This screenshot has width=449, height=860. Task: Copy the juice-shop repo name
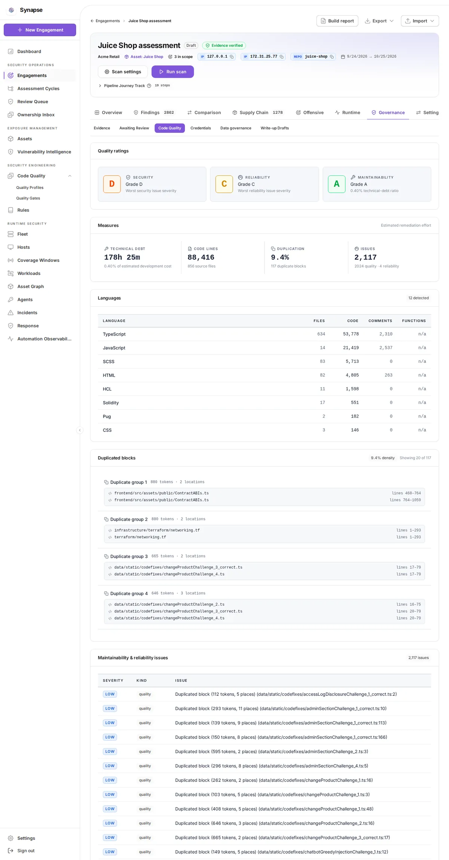click(332, 57)
